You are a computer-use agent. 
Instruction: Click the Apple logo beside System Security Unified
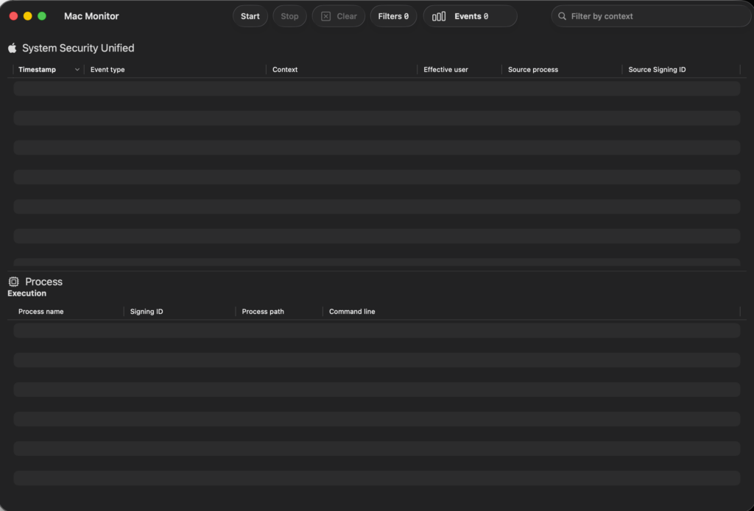click(13, 48)
